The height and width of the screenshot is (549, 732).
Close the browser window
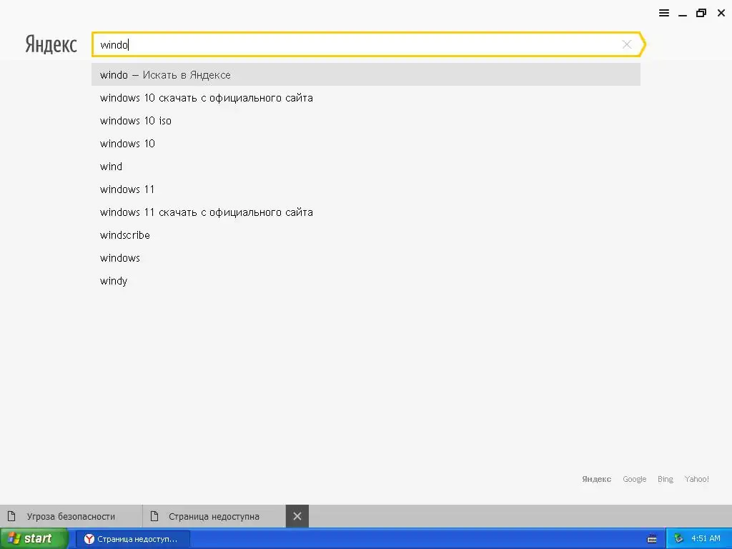(721, 13)
